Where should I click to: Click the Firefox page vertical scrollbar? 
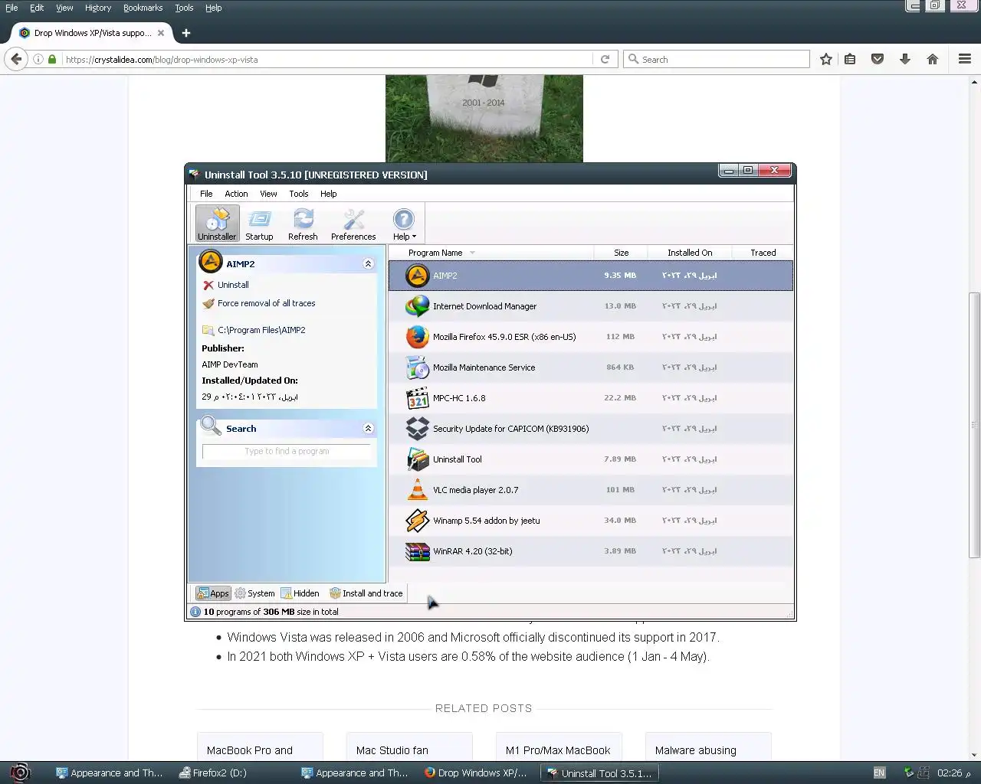point(974,425)
